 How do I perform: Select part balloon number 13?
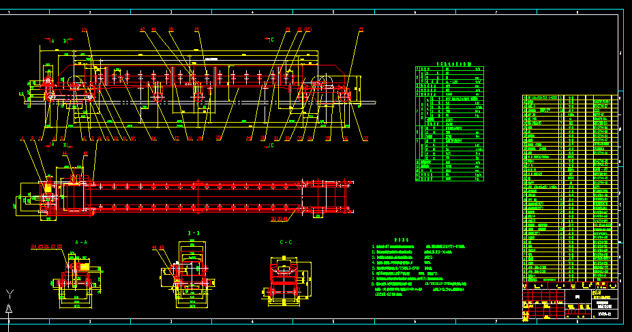85,30
